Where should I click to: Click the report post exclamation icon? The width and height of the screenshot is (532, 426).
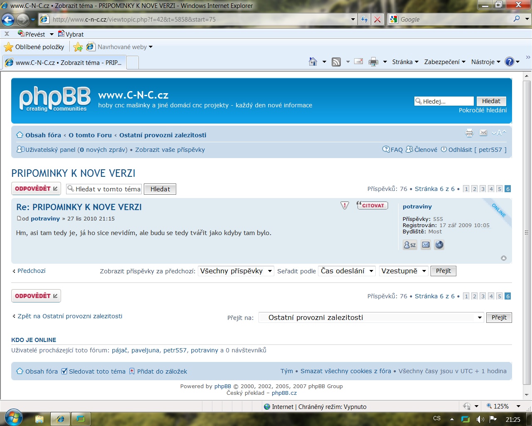point(345,206)
